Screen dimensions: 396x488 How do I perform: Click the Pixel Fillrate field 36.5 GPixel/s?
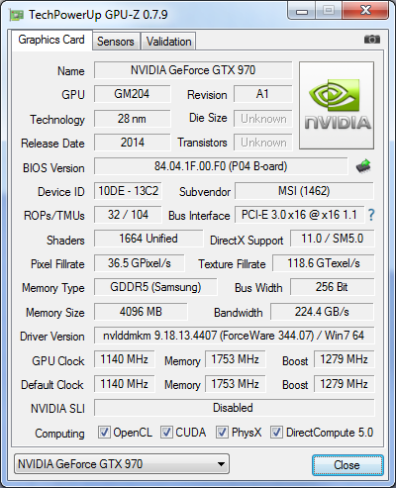click(140, 263)
